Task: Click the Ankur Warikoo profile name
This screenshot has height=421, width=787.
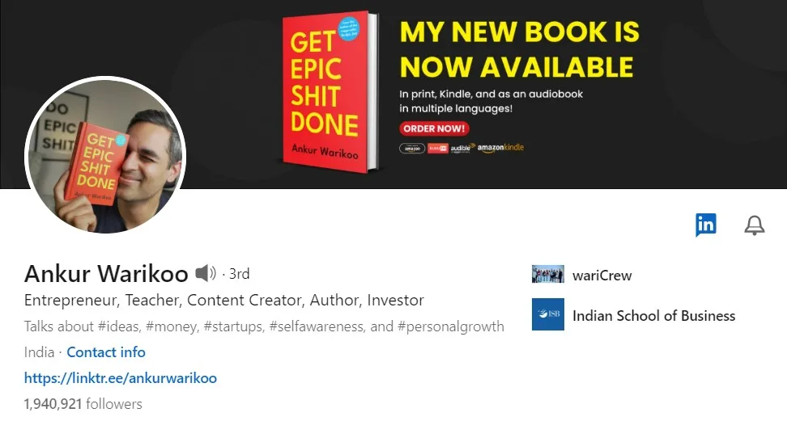Action: (106, 274)
